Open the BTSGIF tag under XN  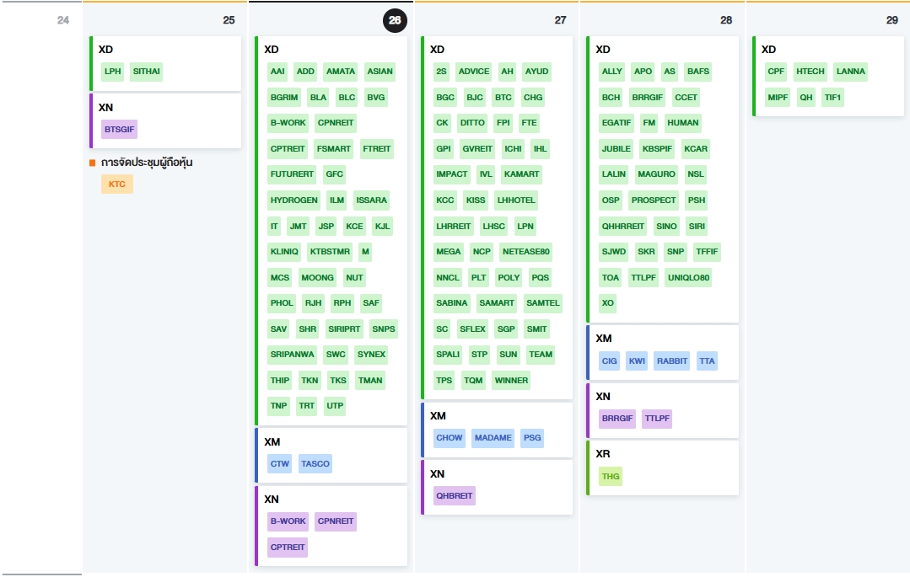[119, 130]
